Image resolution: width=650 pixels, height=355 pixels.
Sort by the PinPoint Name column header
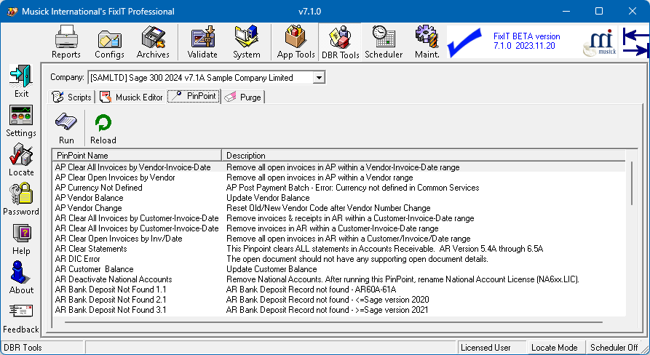pos(137,156)
